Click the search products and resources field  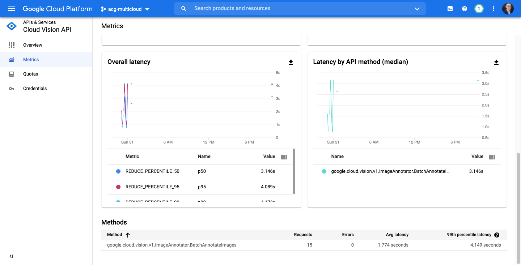point(300,8)
